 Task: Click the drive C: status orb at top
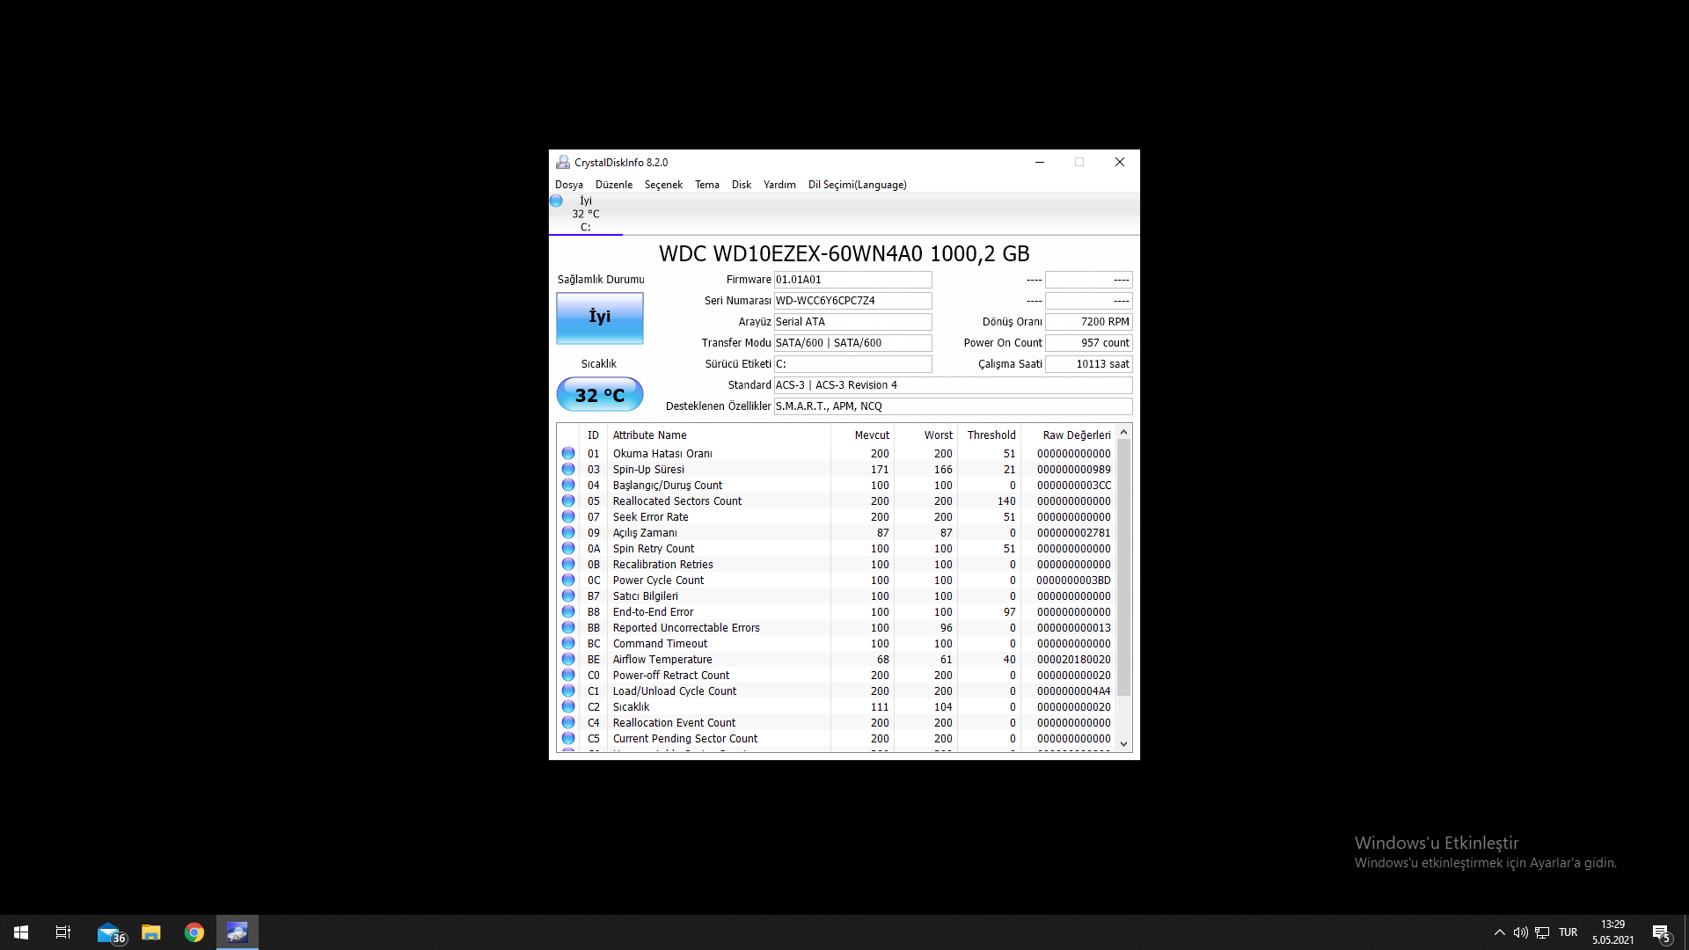point(556,201)
